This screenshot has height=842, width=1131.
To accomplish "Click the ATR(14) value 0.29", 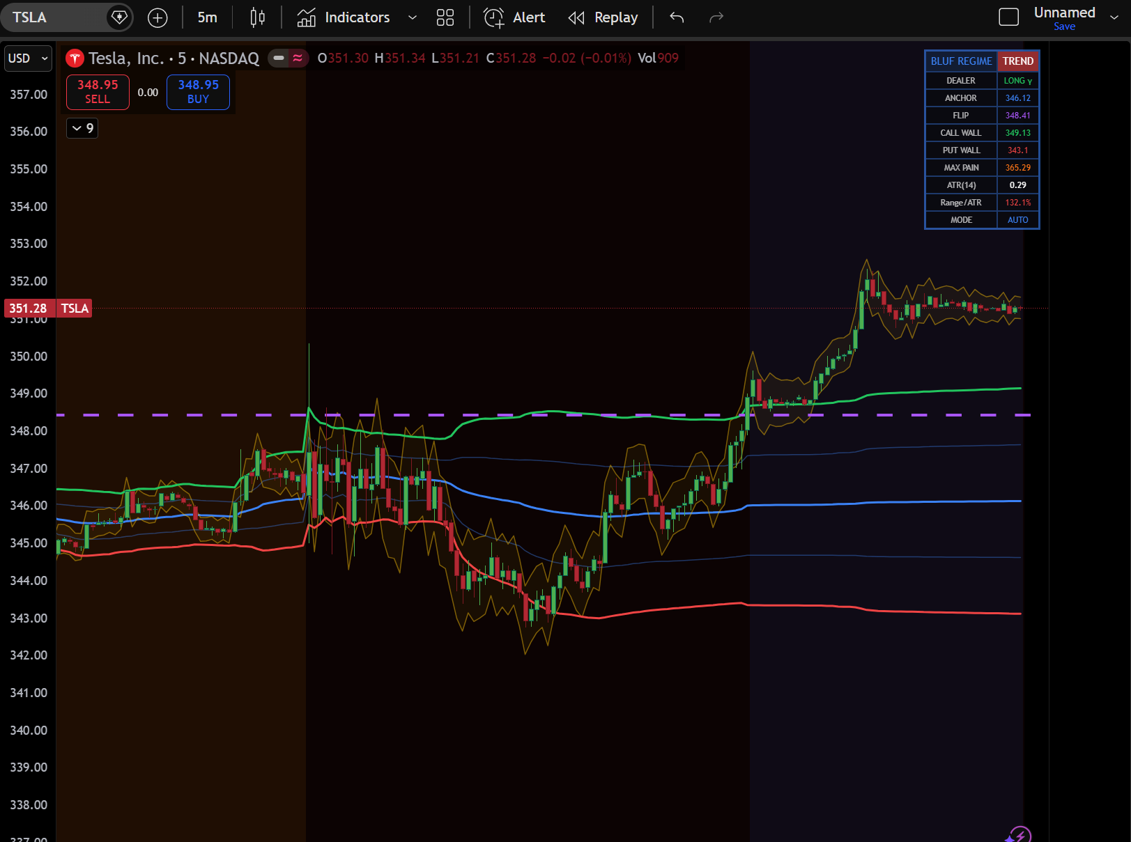I will click(1018, 185).
